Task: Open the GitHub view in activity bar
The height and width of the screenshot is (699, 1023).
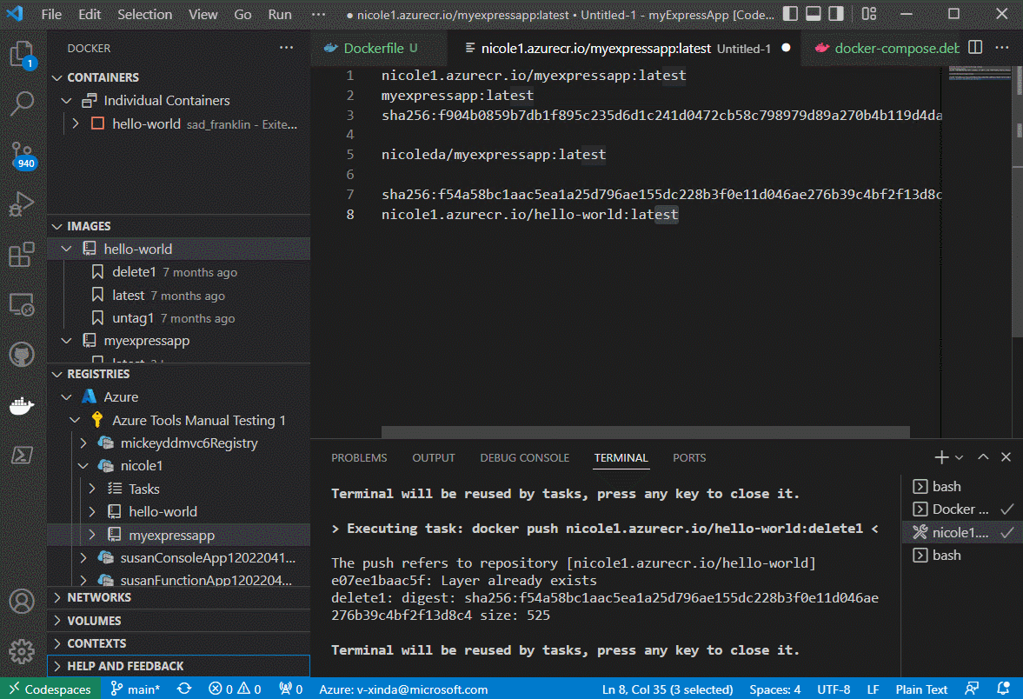Action: 22,355
